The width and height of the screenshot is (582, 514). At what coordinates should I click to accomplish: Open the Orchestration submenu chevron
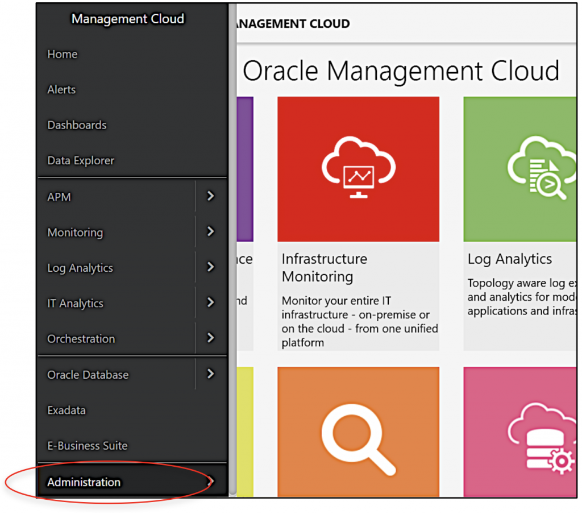click(x=210, y=338)
